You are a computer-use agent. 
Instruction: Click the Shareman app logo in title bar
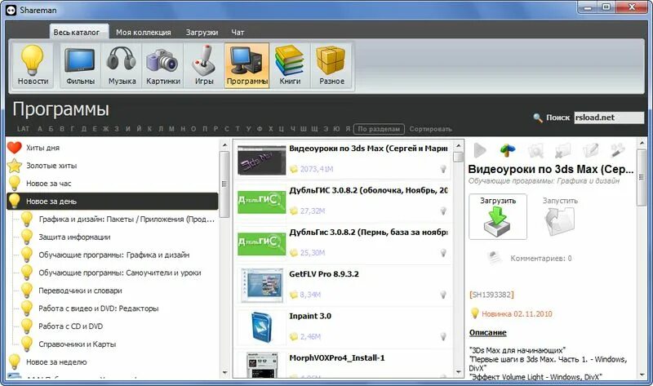pos(11,10)
